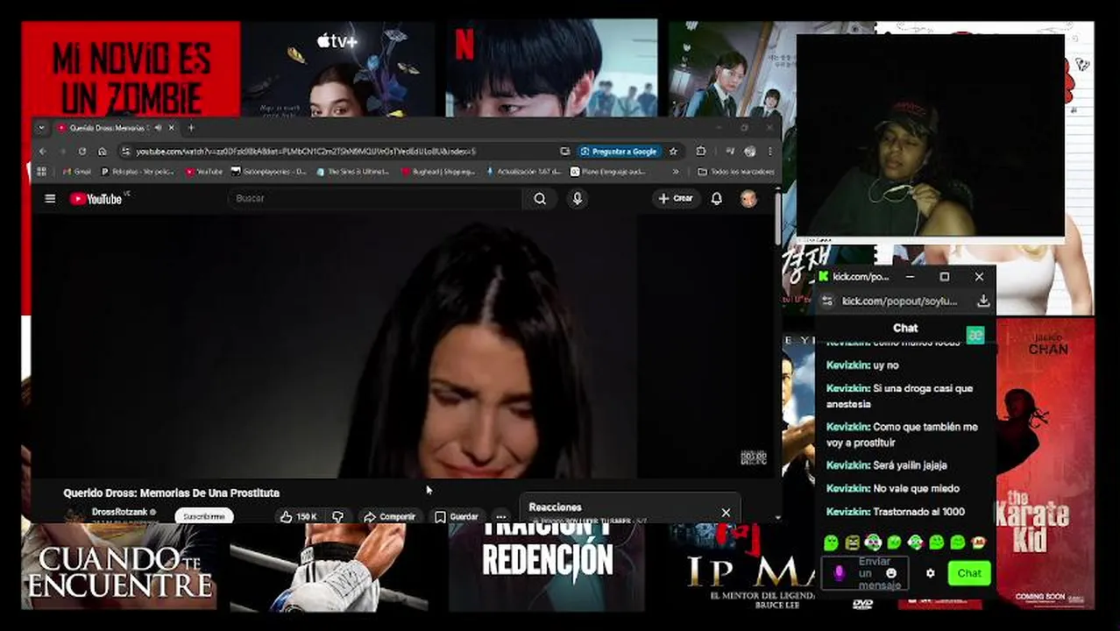Dislike the video with thumbs down
Screen dimensions: 1120x631
pyautogui.click(x=337, y=517)
